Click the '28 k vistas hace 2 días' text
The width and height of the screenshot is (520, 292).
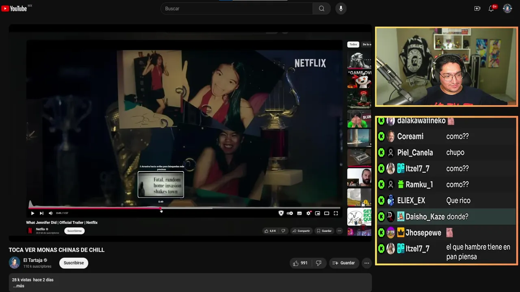click(32, 280)
